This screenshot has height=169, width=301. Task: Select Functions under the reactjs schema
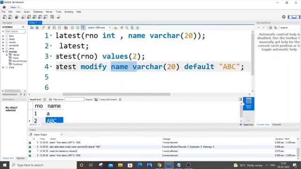click(x=17, y=64)
